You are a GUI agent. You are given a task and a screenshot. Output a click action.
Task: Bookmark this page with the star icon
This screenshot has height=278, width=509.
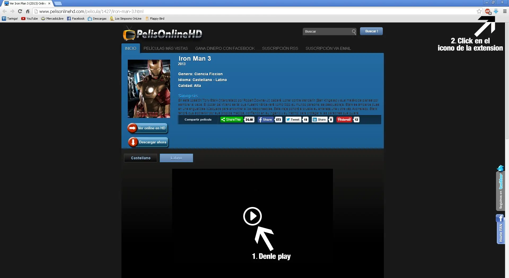pyautogui.click(x=479, y=11)
